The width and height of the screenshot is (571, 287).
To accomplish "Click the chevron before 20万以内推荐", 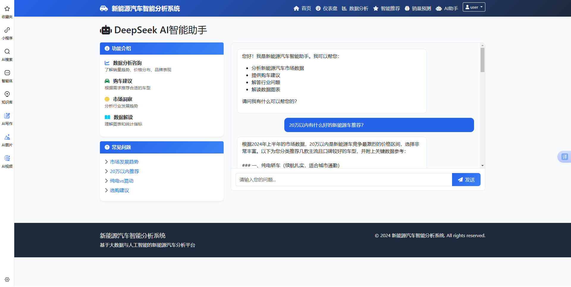I will (106, 171).
